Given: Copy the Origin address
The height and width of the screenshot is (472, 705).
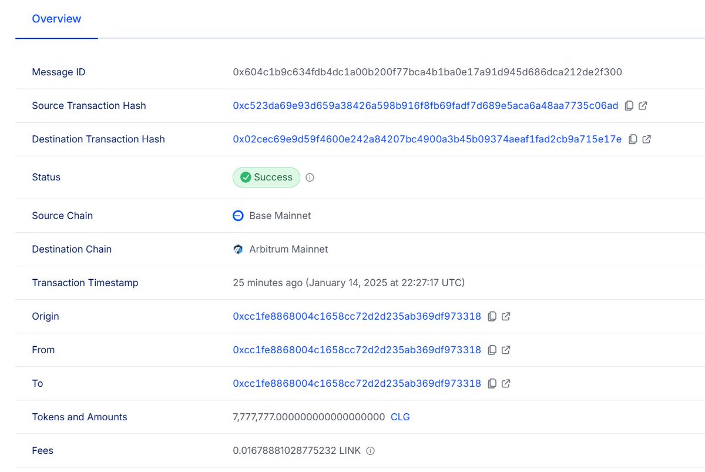Looking at the screenshot, I should coord(492,316).
